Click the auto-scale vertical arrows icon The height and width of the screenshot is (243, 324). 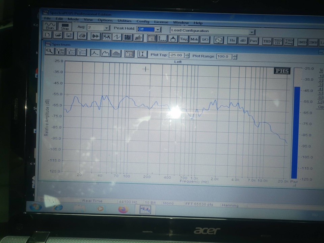click(x=142, y=54)
